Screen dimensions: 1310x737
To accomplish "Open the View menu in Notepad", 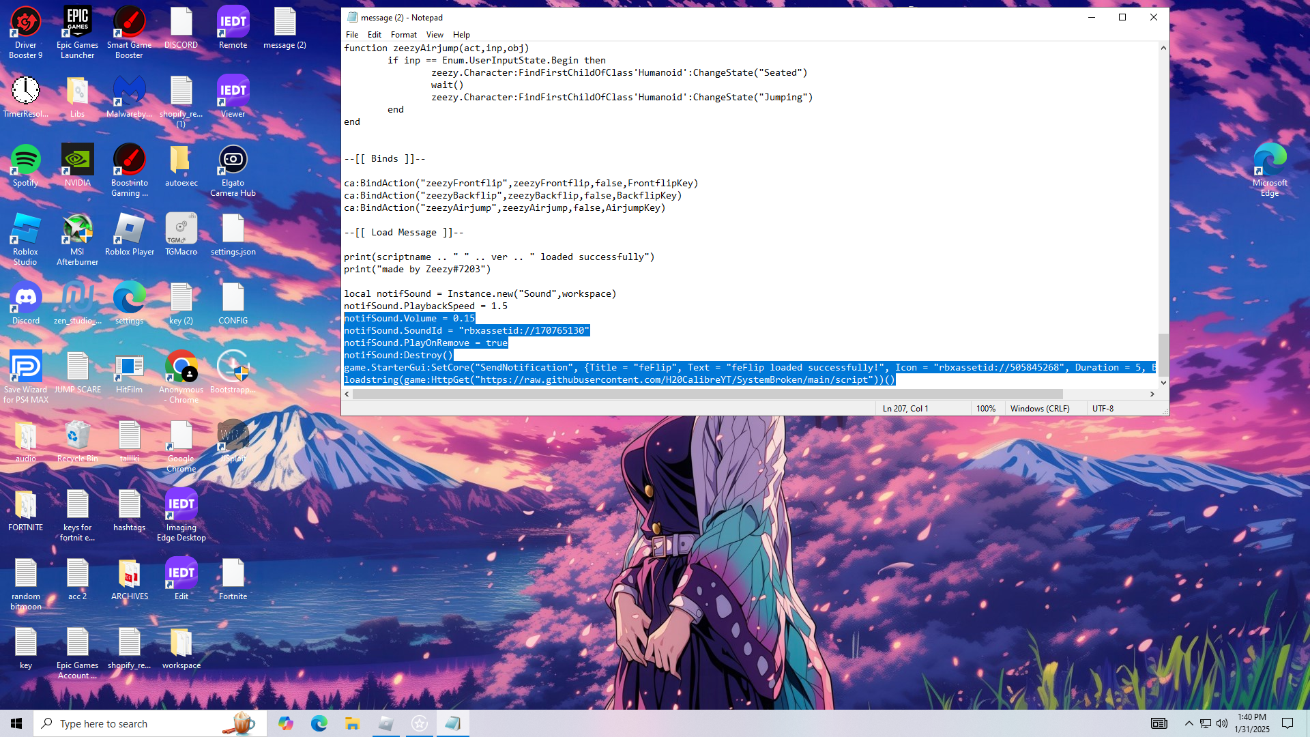I will click(435, 35).
